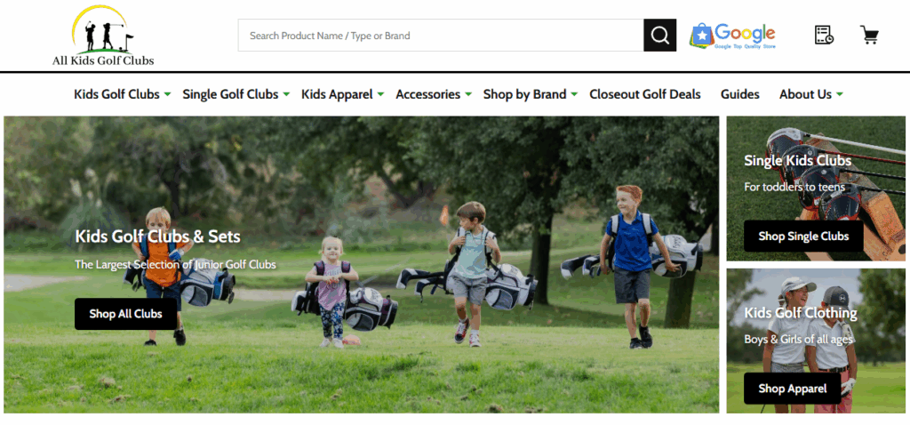This screenshot has height=425, width=910.
Task: Expand the Shop by Brand dropdown arrow
Action: click(x=574, y=94)
